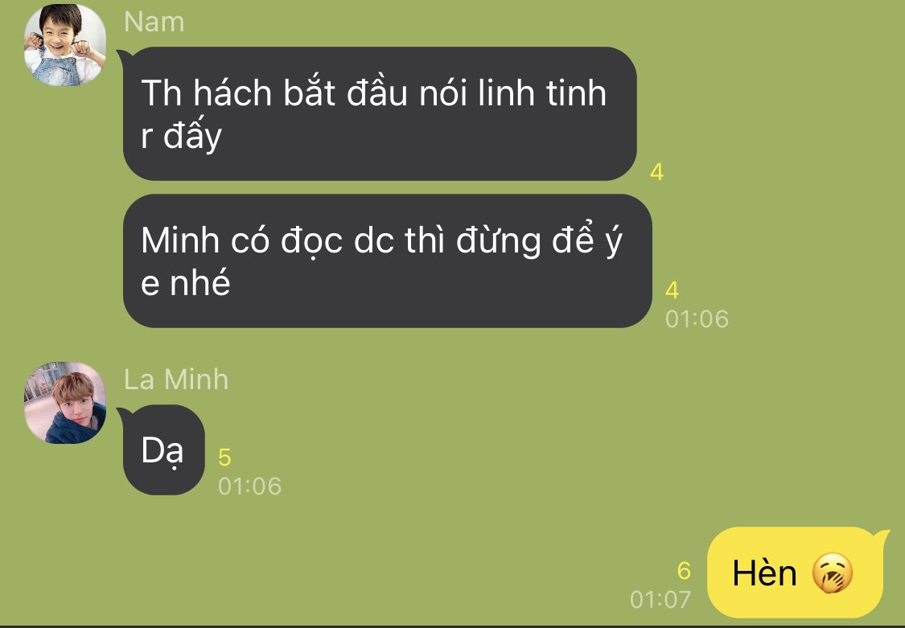Select the sender name La Minh
905x628 pixels.
click(176, 380)
